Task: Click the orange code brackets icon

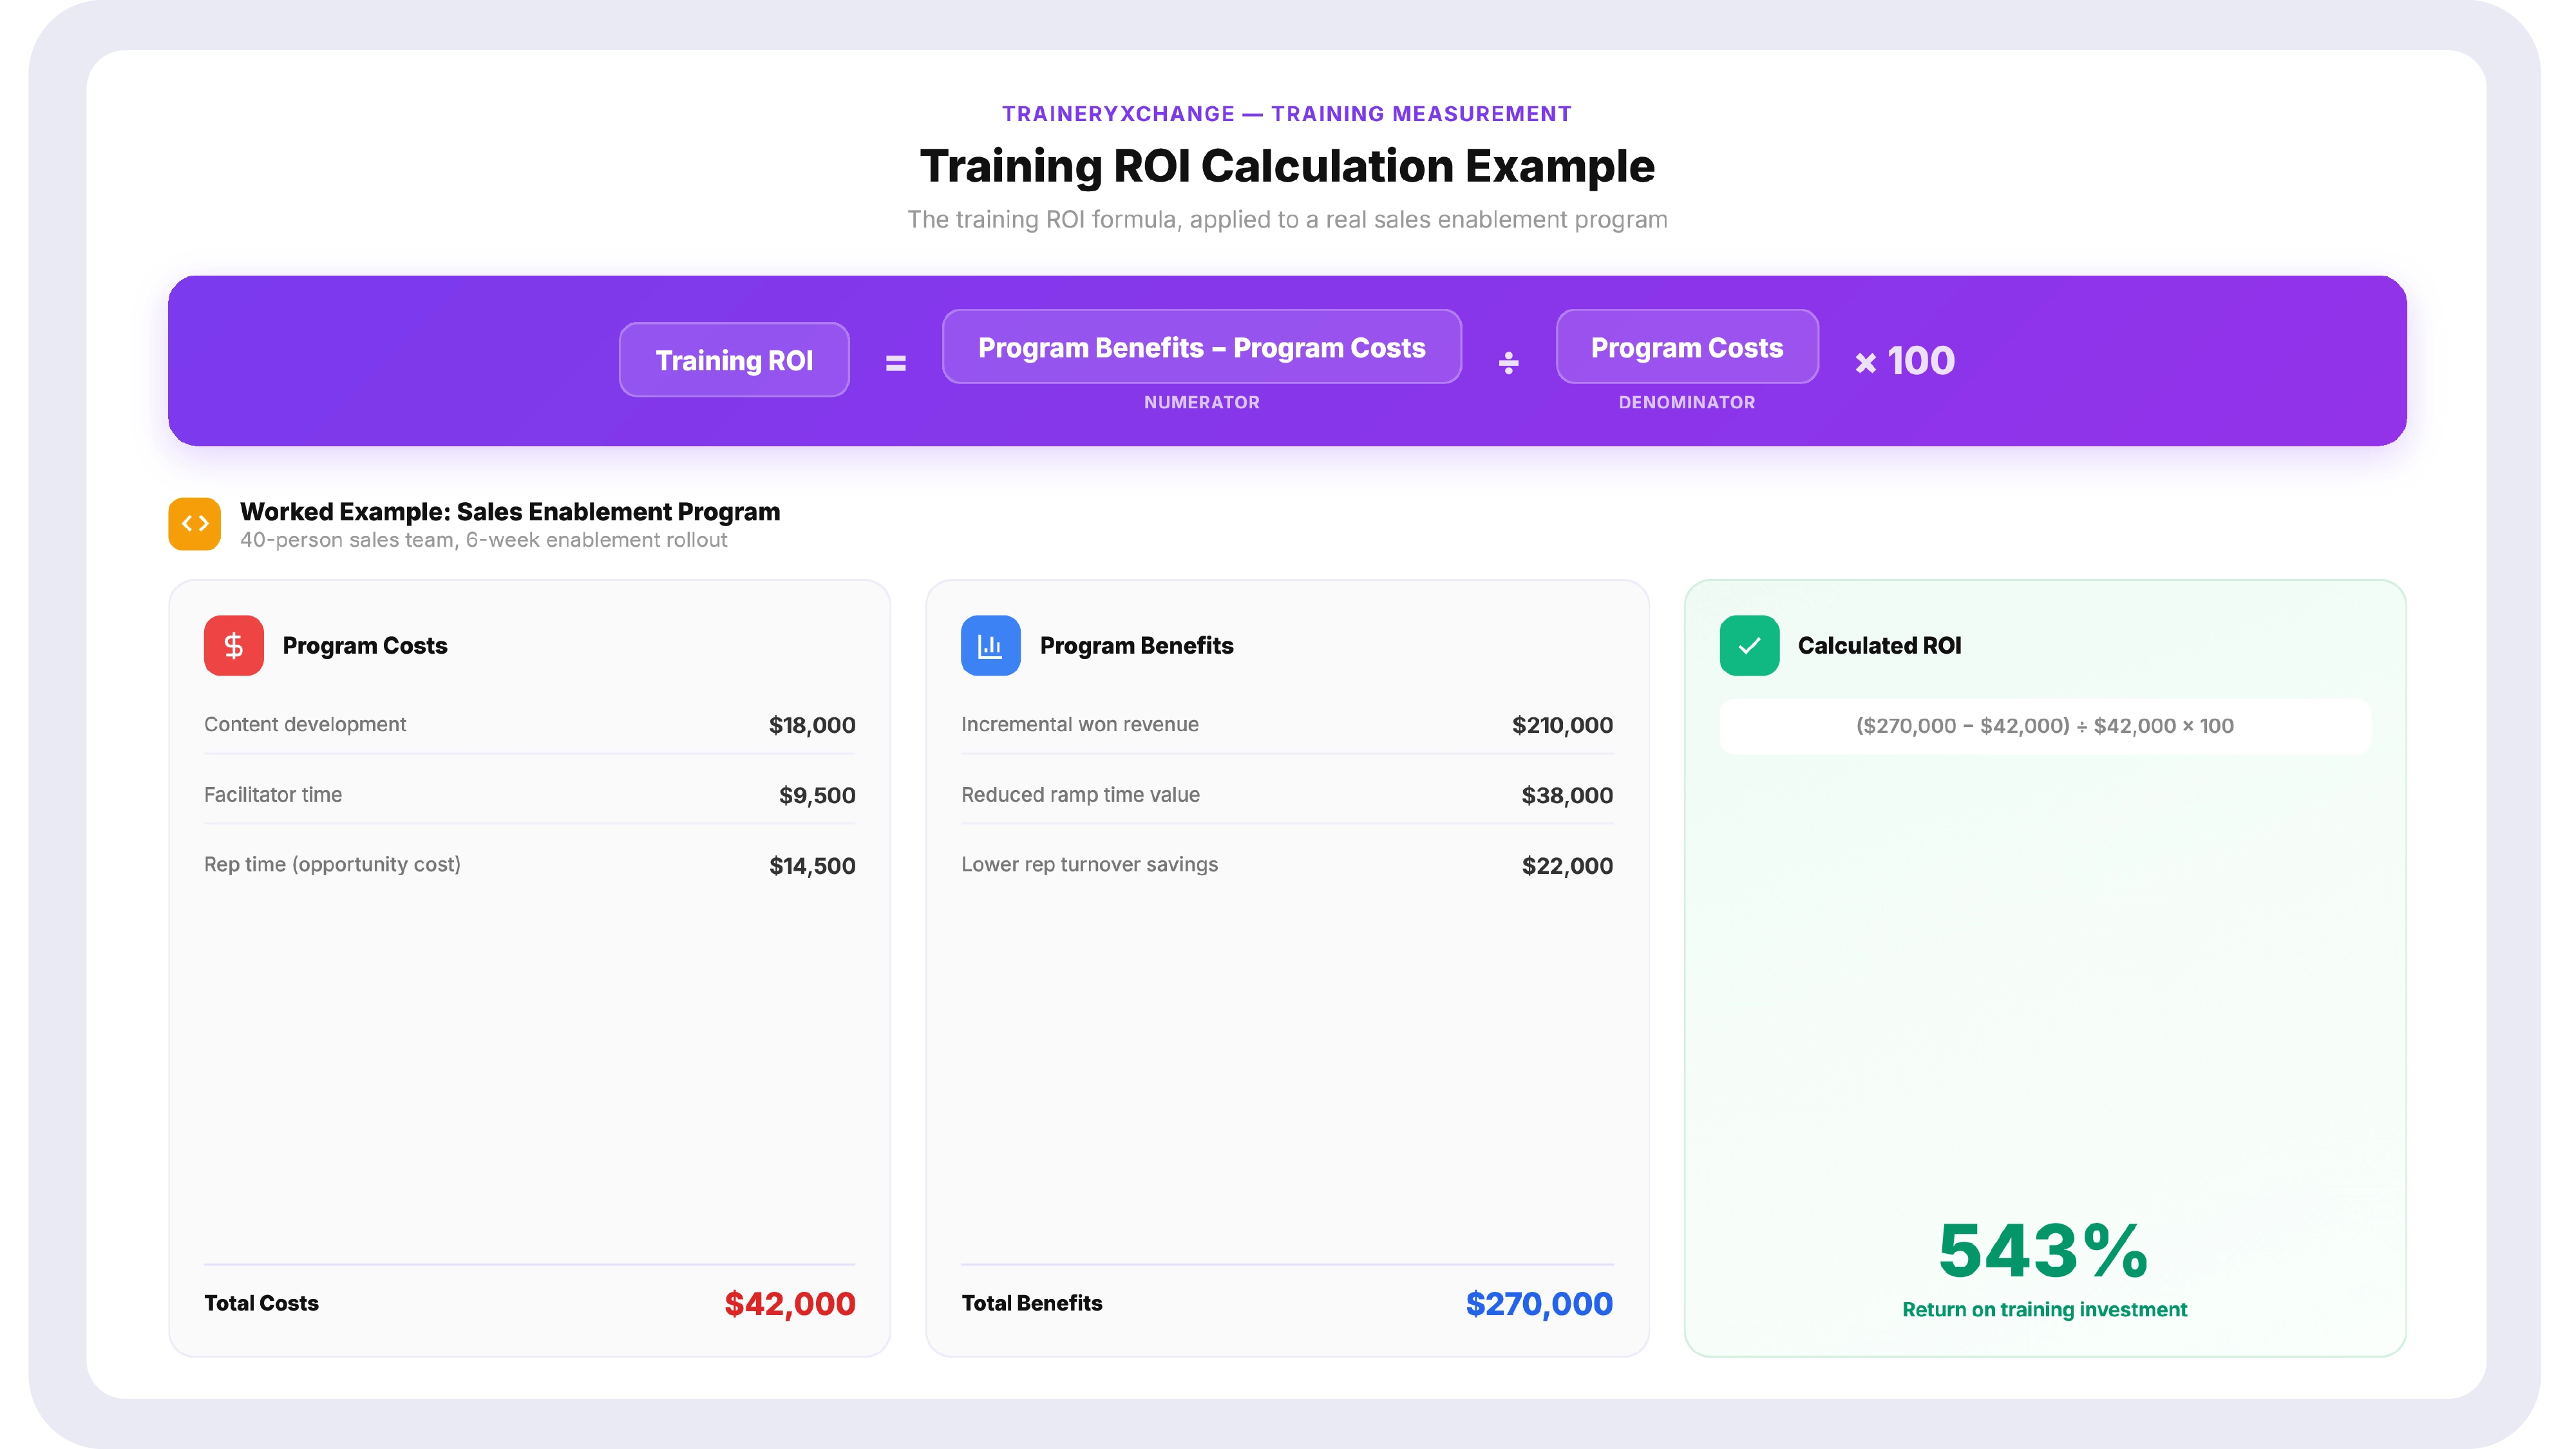Action: point(194,524)
